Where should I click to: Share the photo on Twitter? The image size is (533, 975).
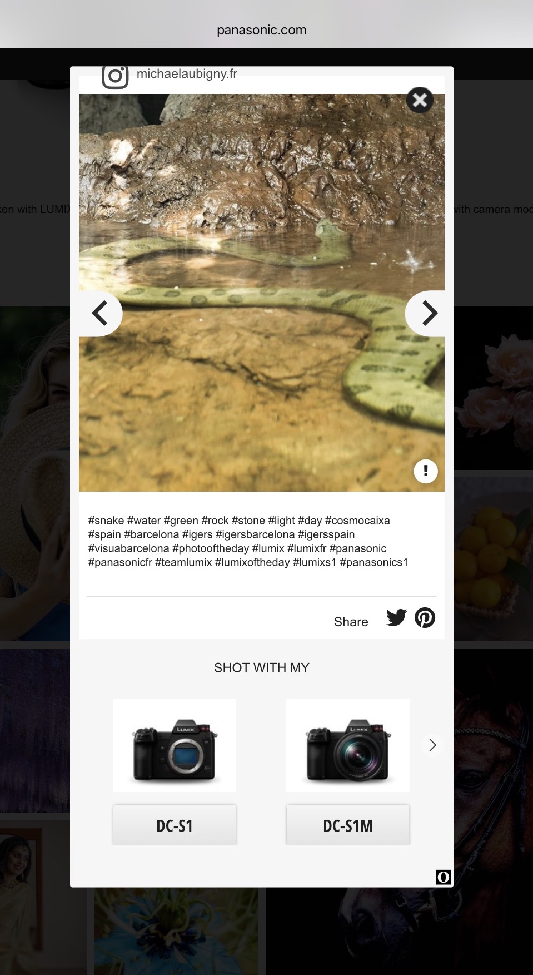click(x=396, y=617)
